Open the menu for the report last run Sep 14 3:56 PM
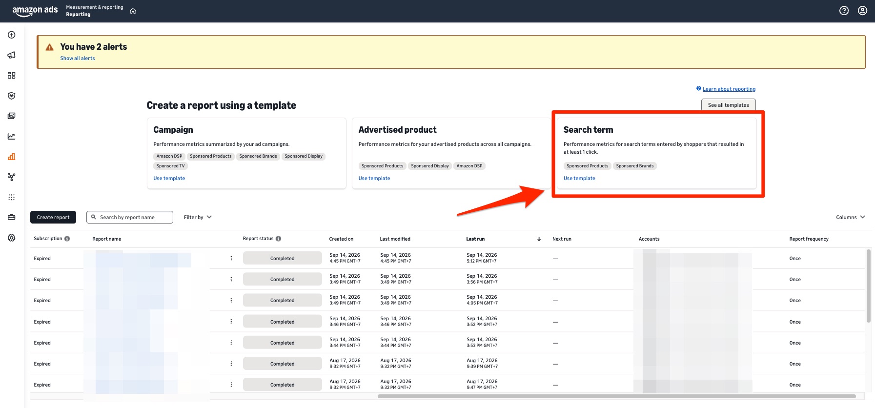Screen dimensions: 875x408 point(231,279)
